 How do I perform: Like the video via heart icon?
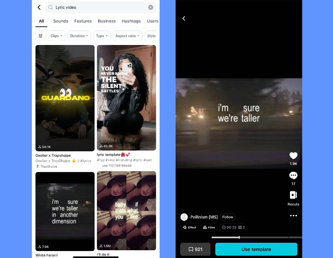tap(293, 156)
